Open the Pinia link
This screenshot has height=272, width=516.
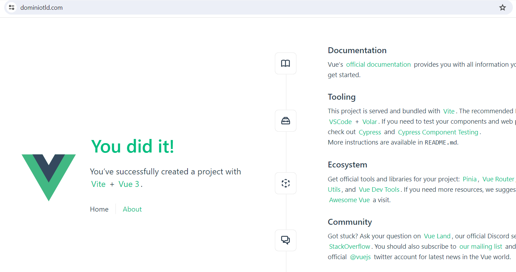(470, 179)
